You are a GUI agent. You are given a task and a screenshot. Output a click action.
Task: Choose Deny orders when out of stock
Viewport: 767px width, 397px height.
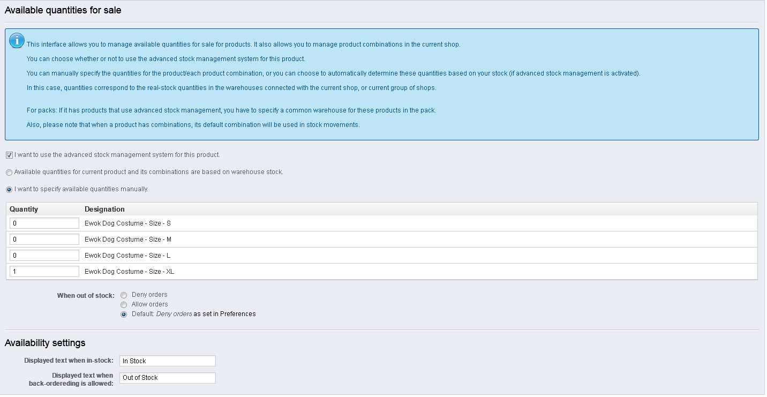pyautogui.click(x=124, y=295)
